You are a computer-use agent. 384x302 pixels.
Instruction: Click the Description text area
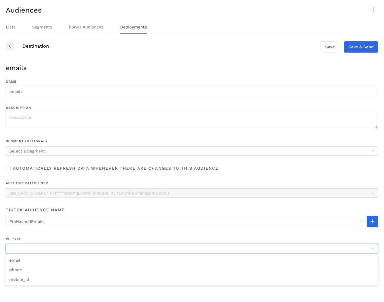(192, 120)
